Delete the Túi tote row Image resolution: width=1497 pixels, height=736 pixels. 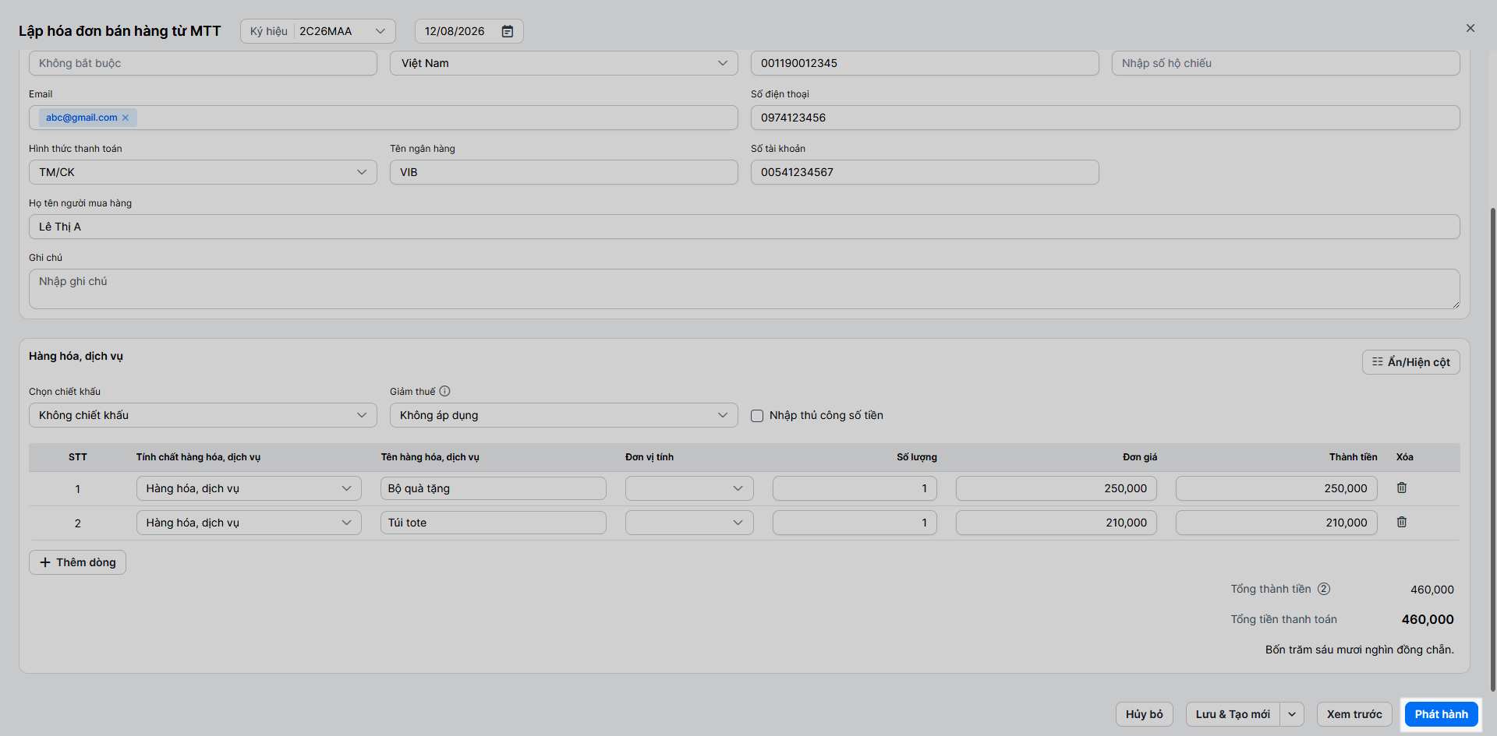tap(1402, 522)
